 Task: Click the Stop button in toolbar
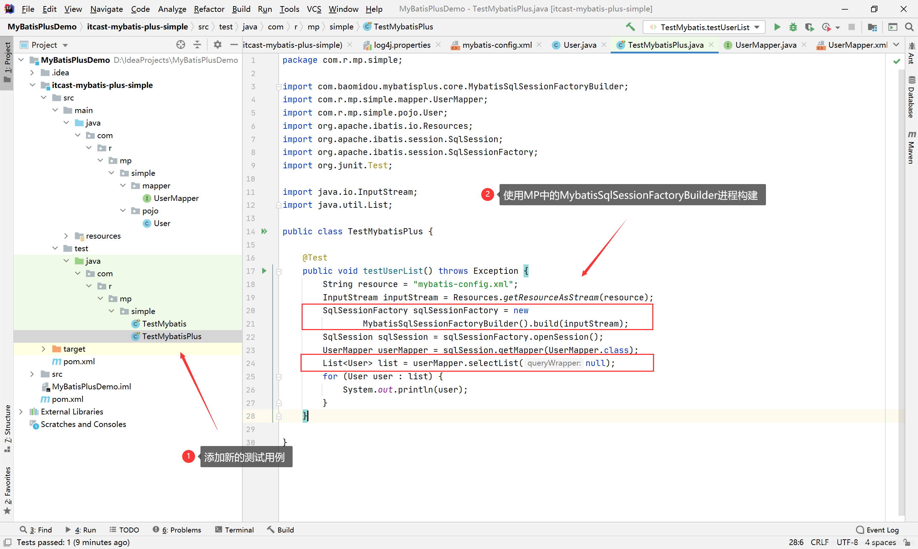pos(851,27)
